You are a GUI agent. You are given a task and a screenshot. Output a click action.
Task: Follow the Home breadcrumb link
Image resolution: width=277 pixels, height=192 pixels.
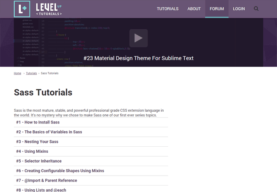coord(17,73)
